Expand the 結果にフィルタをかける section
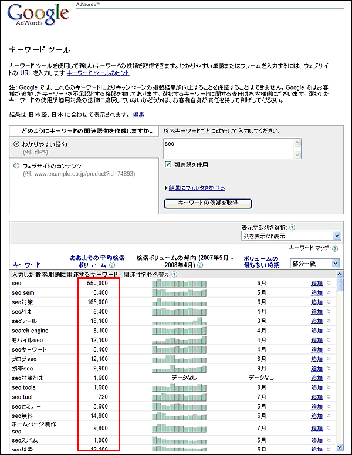The image size is (352, 455). pyautogui.click(x=197, y=188)
